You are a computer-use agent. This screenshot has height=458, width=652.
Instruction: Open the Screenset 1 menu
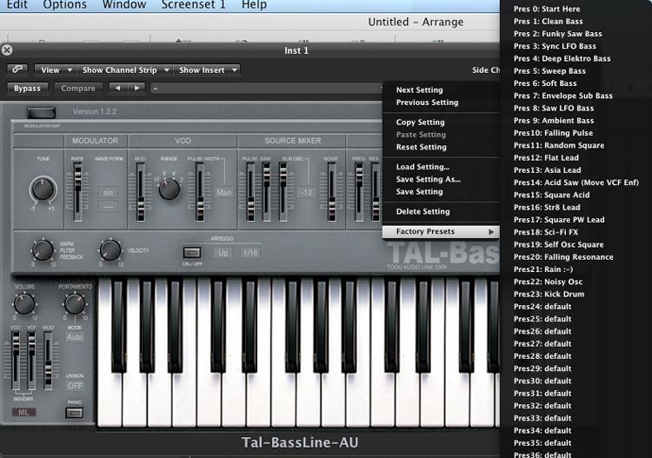(193, 5)
